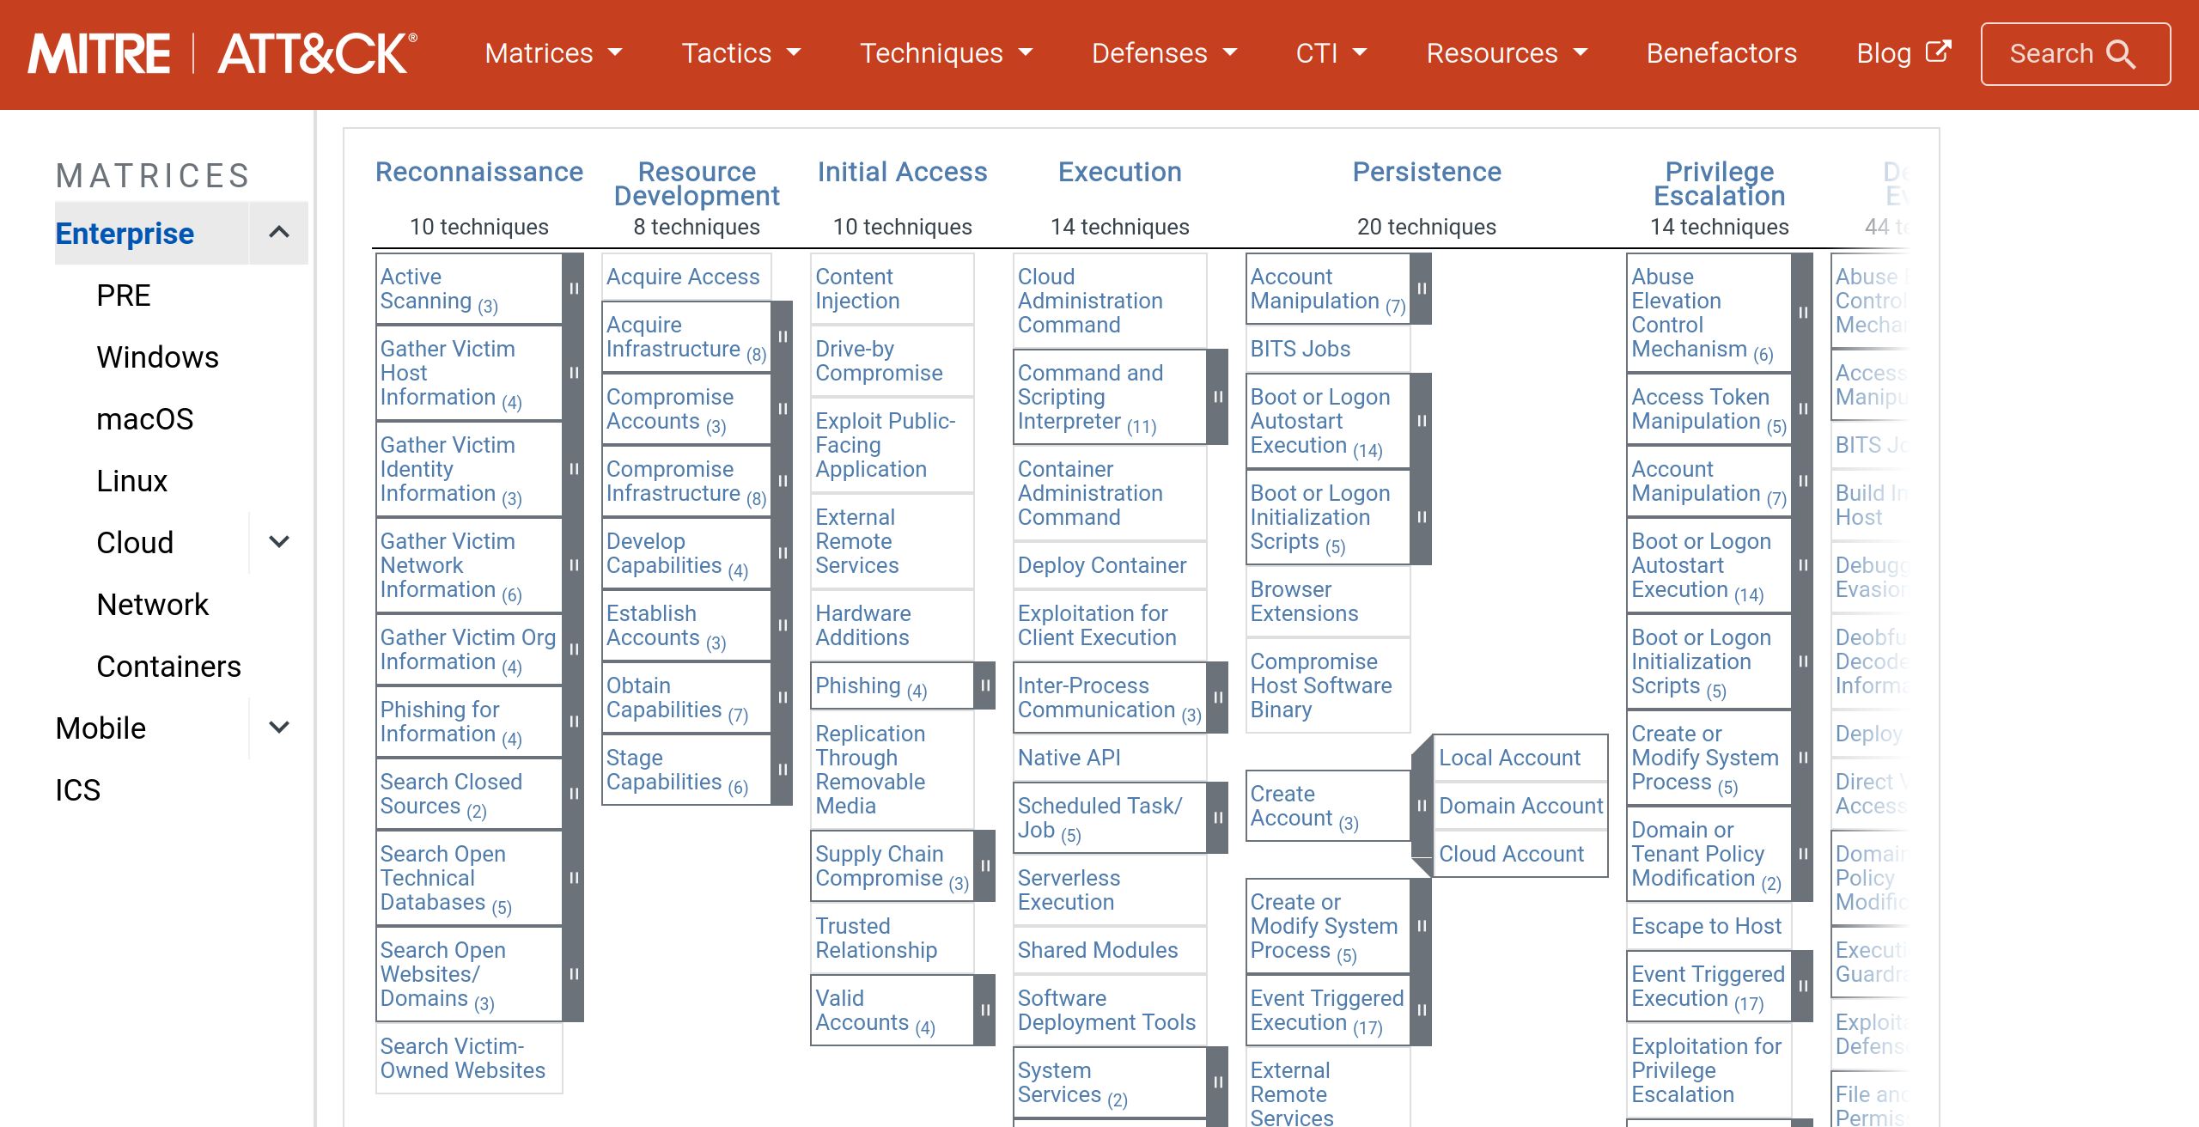Expand Gather Victim Network Information sub-techniques handle
Image resolution: width=2199 pixels, height=1127 pixels.
point(574,565)
